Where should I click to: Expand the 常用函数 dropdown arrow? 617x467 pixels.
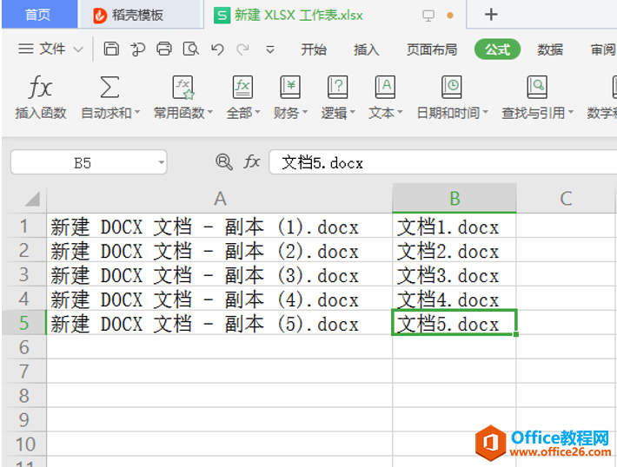coord(209,113)
